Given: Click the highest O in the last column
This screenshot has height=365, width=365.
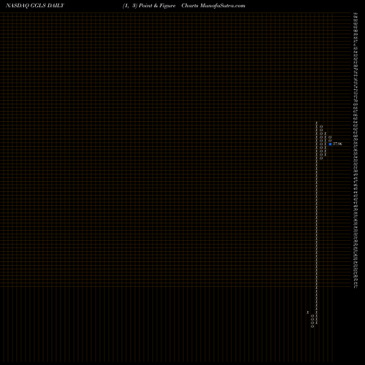Looking at the screenshot, I should (330, 137).
